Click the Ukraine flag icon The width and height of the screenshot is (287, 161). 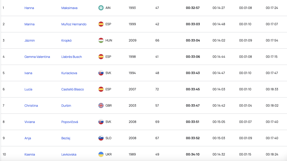coord(101,154)
